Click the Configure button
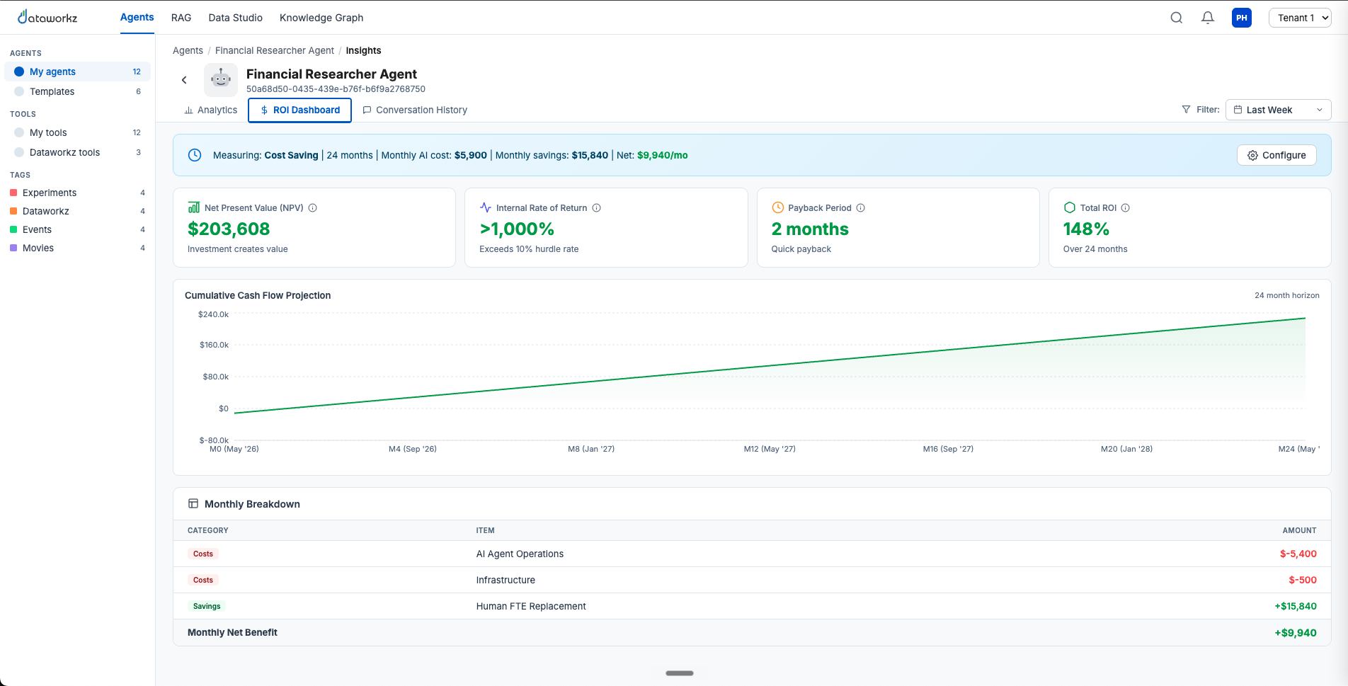Viewport: 1348px width, 686px height. [x=1276, y=155]
